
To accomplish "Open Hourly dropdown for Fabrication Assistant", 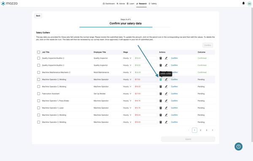I will [x=127, y=93].
